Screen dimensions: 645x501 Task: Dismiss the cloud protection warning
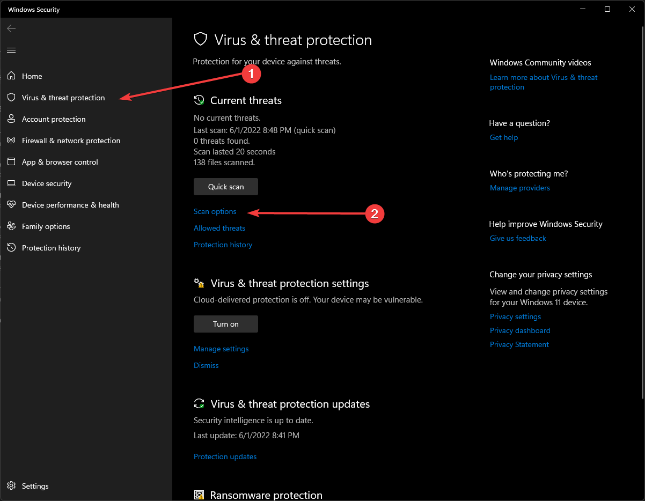click(206, 365)
